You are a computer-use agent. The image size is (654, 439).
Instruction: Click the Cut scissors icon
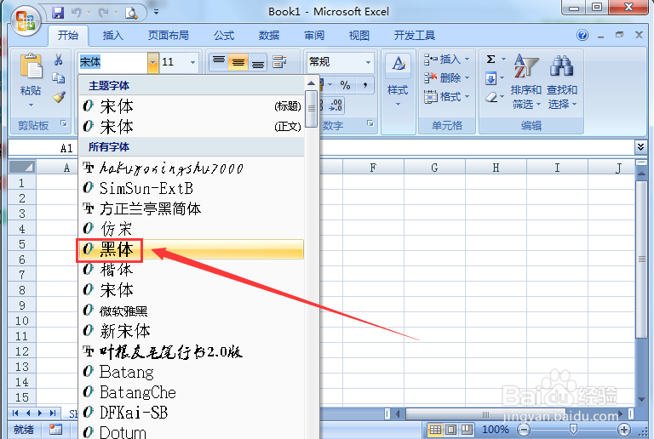59,60
